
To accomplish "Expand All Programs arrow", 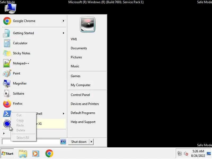I will [x=4, y=134].
